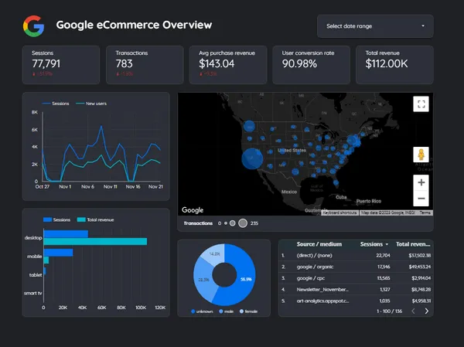464x347 pixels.
Task: Click the User conversion rate 90.98% value
Action: pyautogui.click(x=299, y=63)
